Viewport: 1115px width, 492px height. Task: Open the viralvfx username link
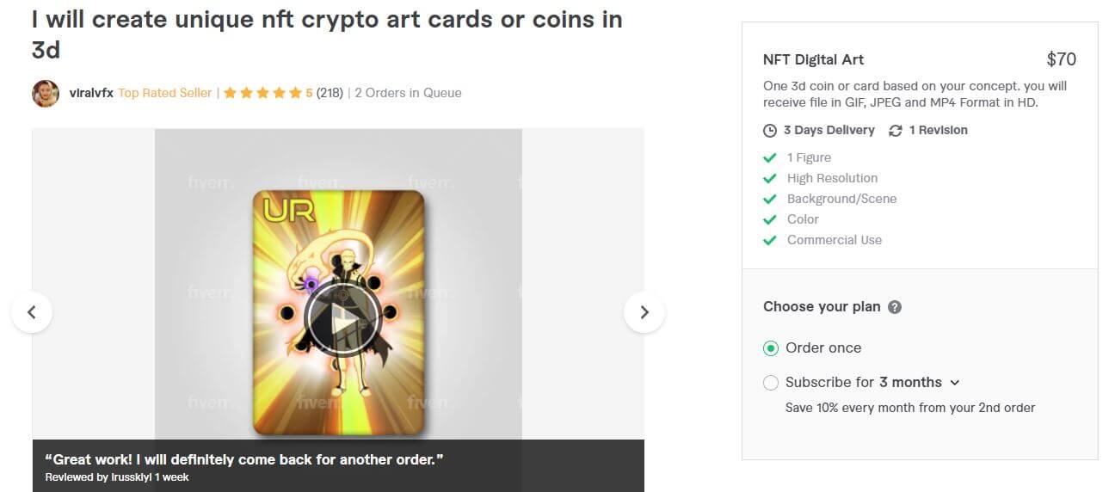[x=91, y=93]
